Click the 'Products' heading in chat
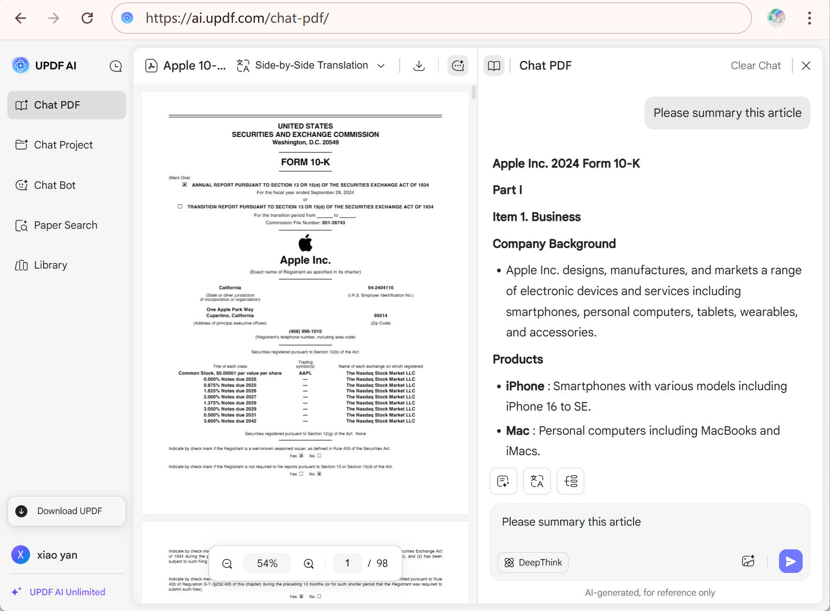Image resolution: width=830 pixels, height=611 pixels. coord(517,359)
